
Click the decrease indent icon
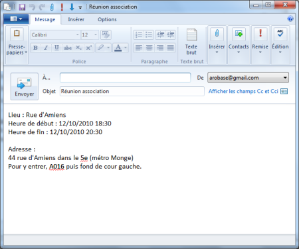(160, 35)
